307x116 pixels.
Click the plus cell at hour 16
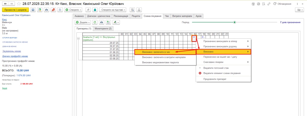194,38
